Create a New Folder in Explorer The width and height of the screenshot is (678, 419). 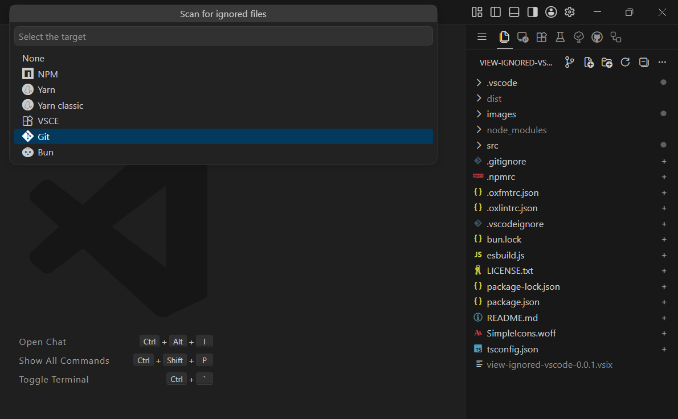pyautogui.click(x=607, y=63)
